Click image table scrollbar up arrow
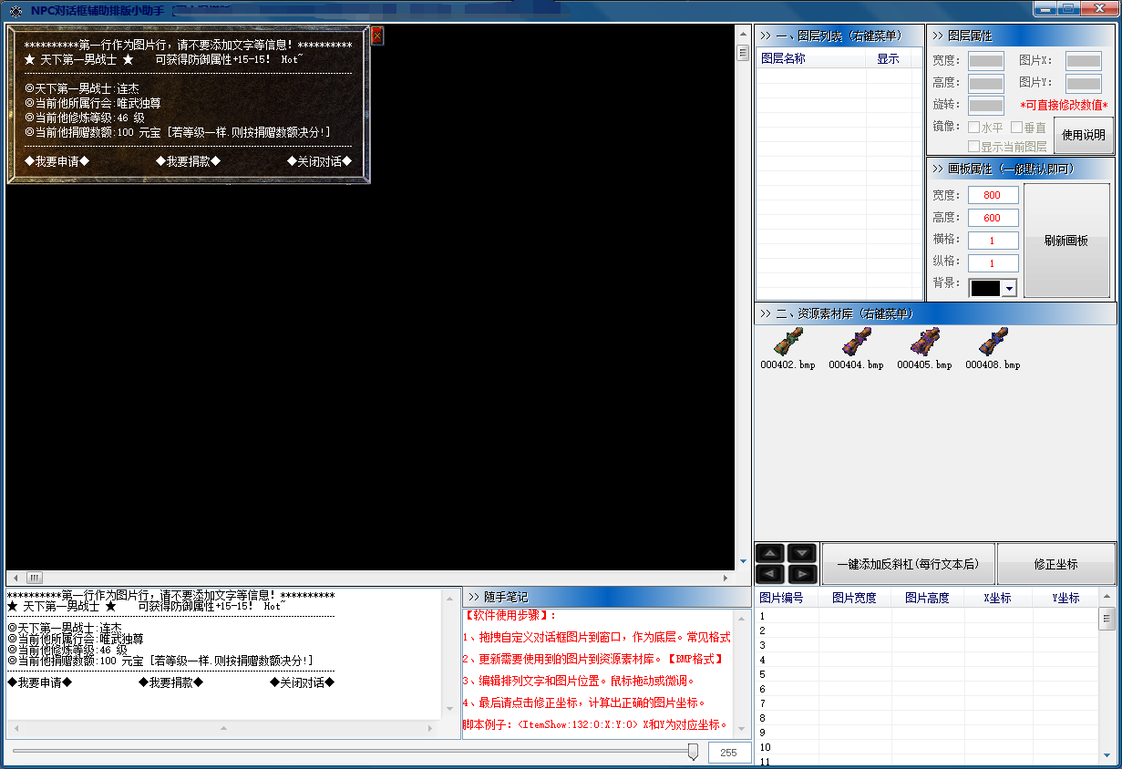 1107,598
